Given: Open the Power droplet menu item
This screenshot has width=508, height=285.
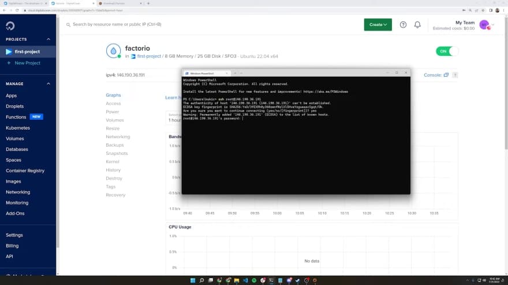Looking at the screenshot, I should click(112, 112).
